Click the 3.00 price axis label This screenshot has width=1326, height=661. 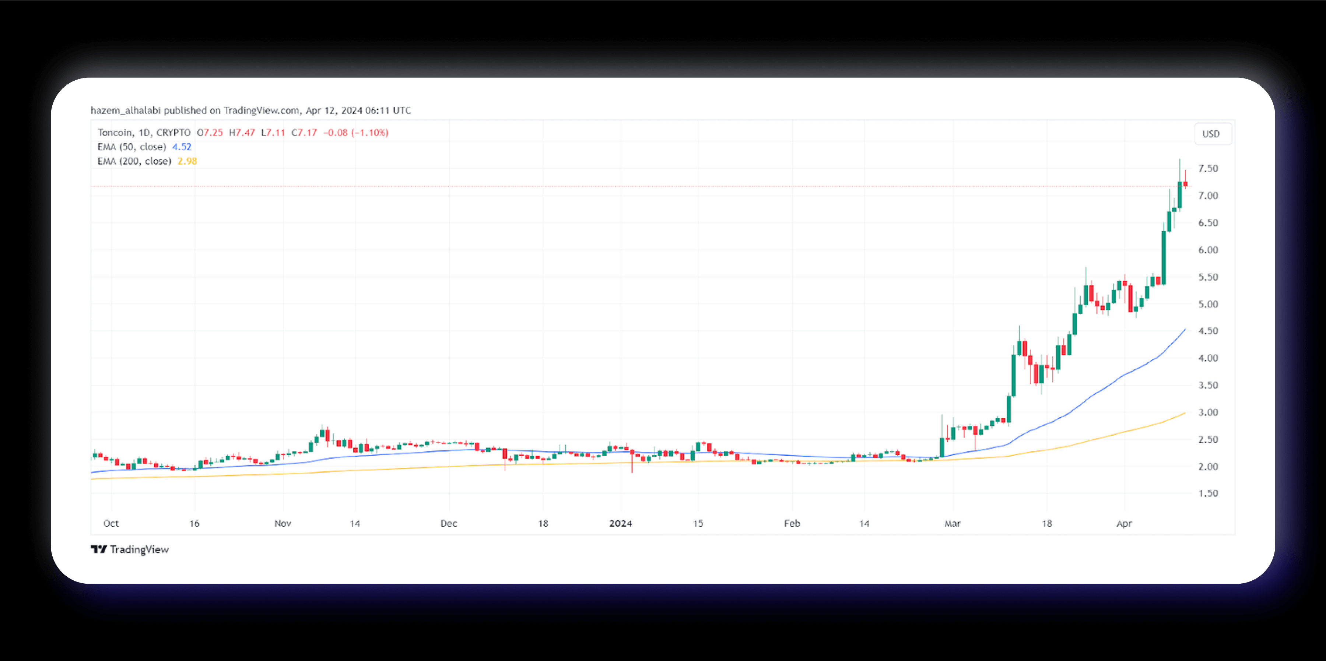pyautogui.click(x=1208, y=412)
